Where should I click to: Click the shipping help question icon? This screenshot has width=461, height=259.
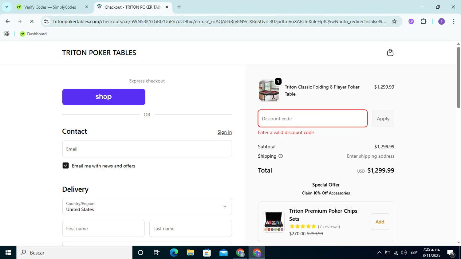pyautogui.click(x=280, y=156)
